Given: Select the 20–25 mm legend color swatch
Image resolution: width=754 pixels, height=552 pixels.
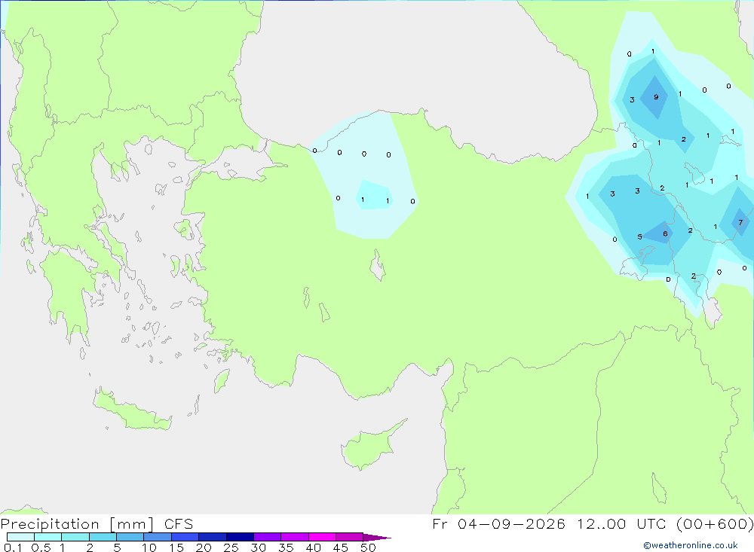Looking at the screenshot, I should coord(213,537).
